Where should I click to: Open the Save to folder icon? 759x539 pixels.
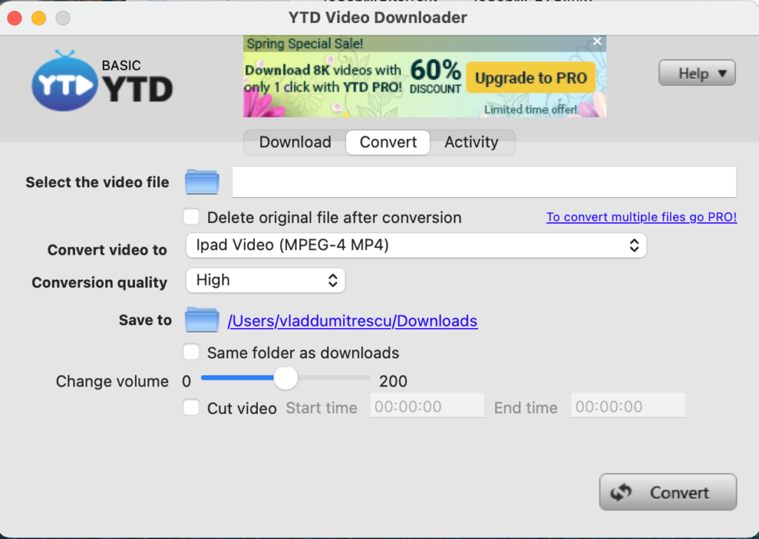202,320
